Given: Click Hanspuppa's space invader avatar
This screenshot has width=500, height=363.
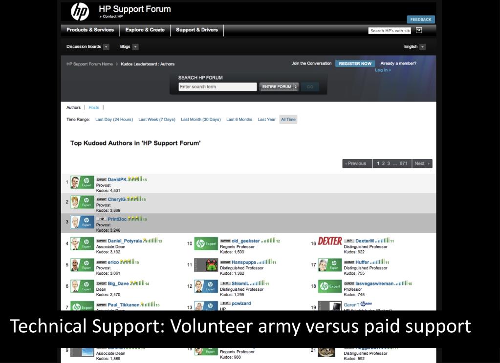Looking at the screenshot, I should (206, 265).
